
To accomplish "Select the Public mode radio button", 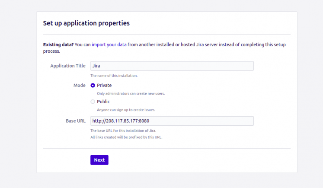I will [93, 102].
